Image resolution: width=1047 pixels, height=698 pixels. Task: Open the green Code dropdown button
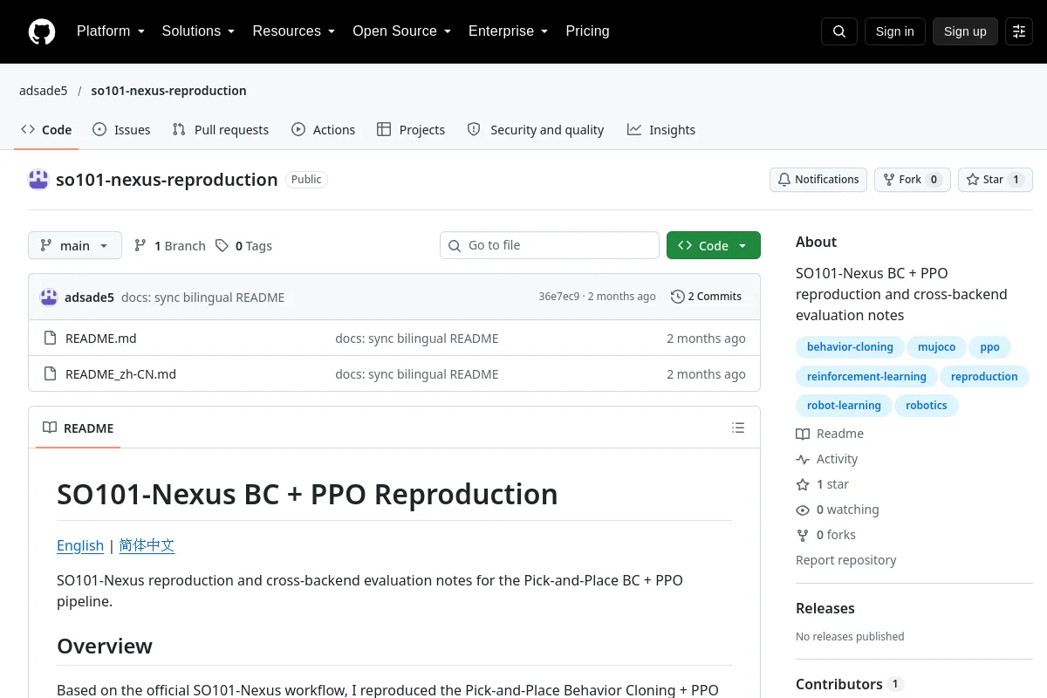pos(714,246)
